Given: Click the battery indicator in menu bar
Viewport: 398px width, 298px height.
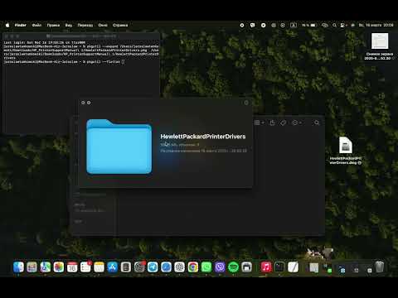Looking at the screenshot, I should [309, 25].
